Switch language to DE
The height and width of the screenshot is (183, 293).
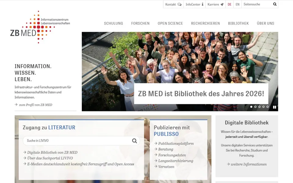coord(230,4)
